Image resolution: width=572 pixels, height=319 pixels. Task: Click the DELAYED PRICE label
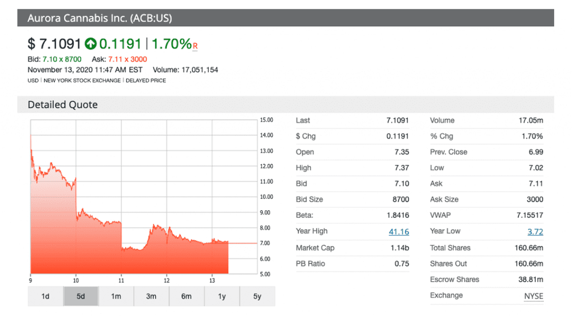point(146,81)
